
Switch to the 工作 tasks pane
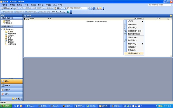coord(12,94)
